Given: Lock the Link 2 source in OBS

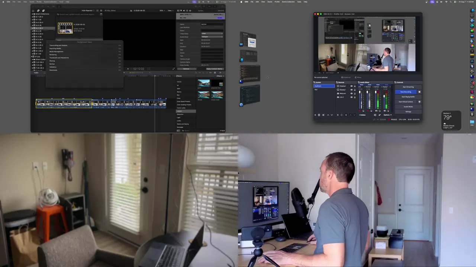Looking at the screenshot, I should (x=355, y=97).
